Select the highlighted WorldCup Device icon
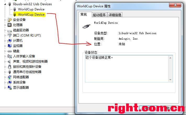Screen dimensions: 186x115 [15, 14]
